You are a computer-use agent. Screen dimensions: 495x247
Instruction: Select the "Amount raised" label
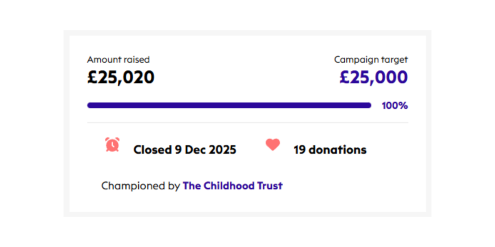click(x=118, y=60)
